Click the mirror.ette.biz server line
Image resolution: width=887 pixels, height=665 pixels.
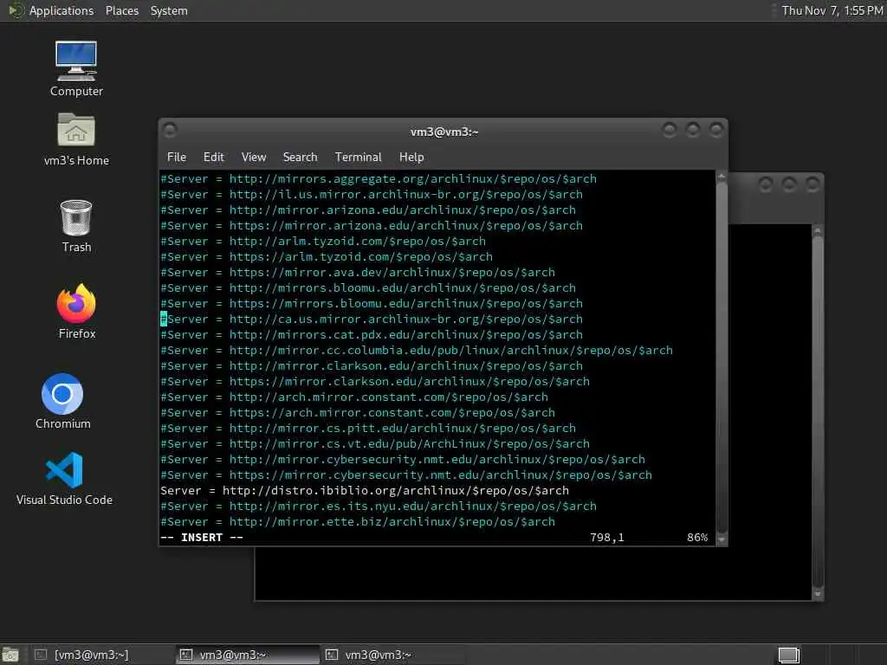(x=358, y=522)
